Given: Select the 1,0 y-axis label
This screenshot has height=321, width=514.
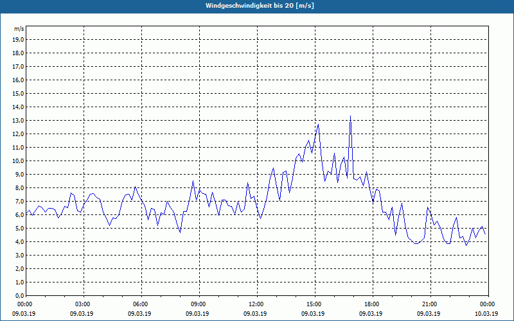Looking at the screenshot, I should 19,282.
